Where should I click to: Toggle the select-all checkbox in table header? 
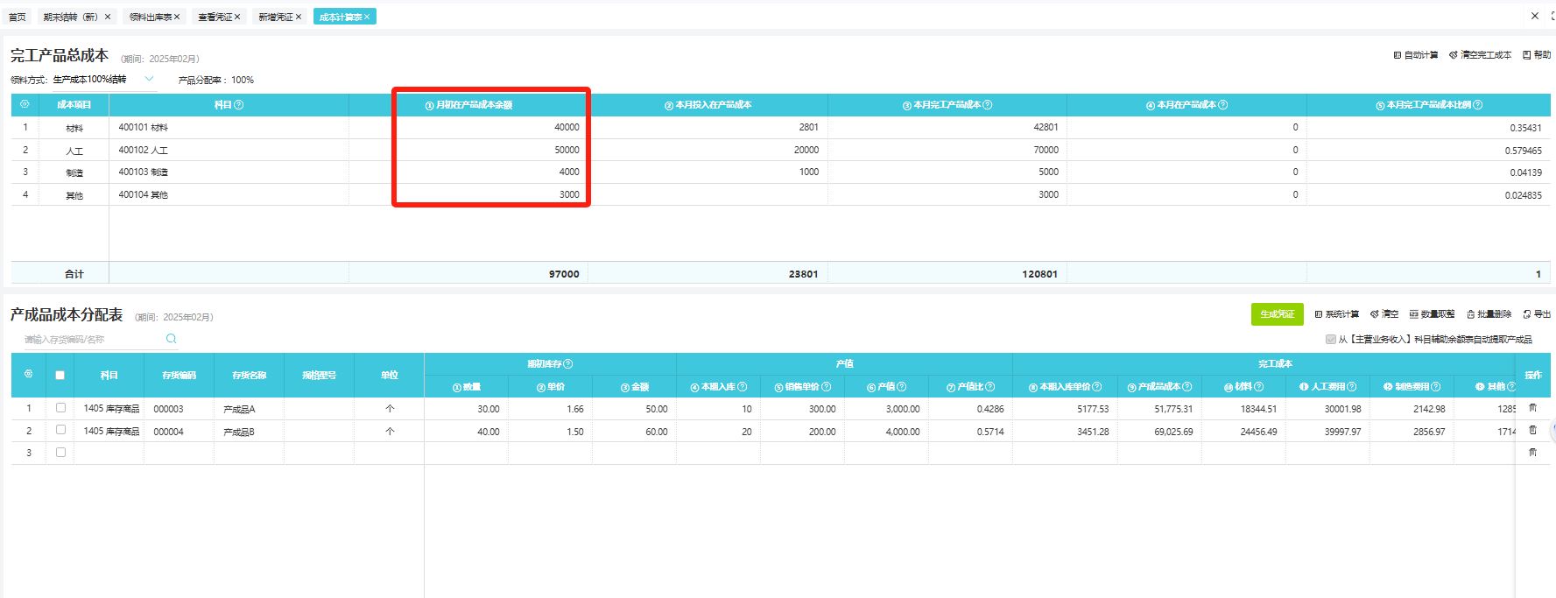(x=60, y=375)
